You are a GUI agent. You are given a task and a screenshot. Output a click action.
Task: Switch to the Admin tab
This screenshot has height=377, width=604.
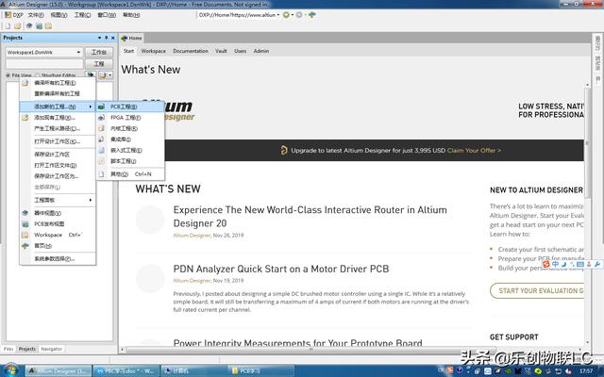point(261,51)
